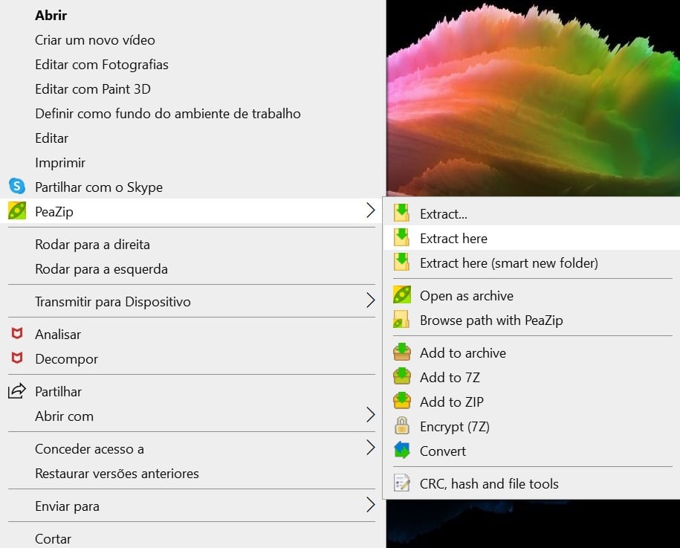The width and height of the screenshot is (680, 548).
Task: Select the Decompor entry
Action: tap(67, 359)
